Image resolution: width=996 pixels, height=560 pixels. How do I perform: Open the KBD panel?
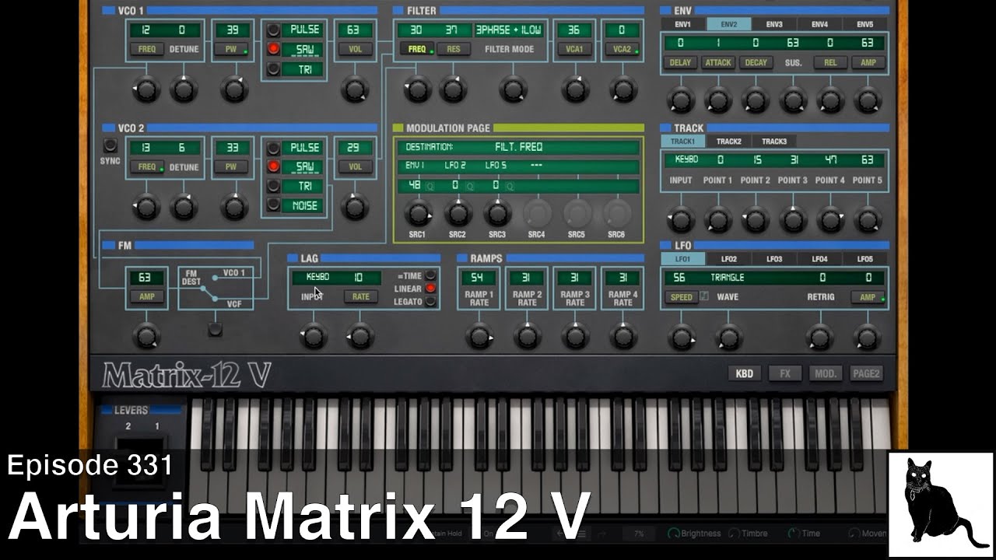tap(745, 373)
